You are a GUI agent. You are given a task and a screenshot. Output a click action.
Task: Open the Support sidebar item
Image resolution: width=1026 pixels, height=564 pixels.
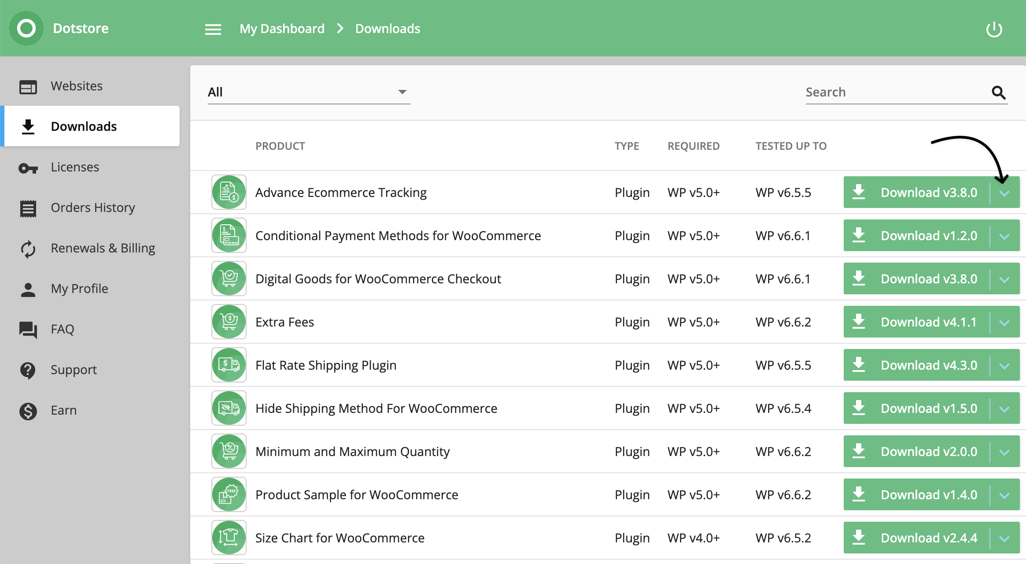pyautogui.click(x=90, y=370)
